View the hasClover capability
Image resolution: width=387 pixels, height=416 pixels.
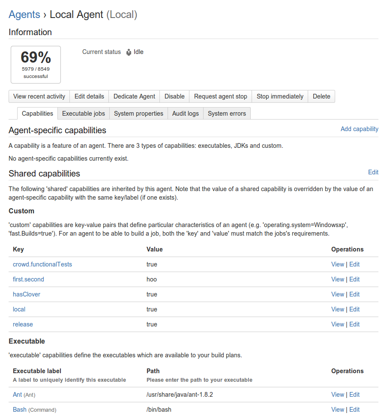[x=338, y=294]
